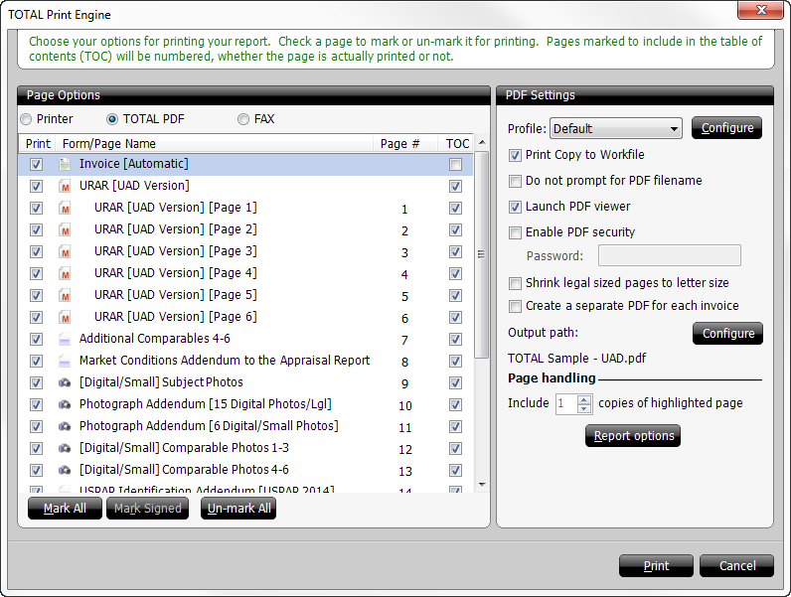Click the Subject Photos camera icon

tap(65, 382)
